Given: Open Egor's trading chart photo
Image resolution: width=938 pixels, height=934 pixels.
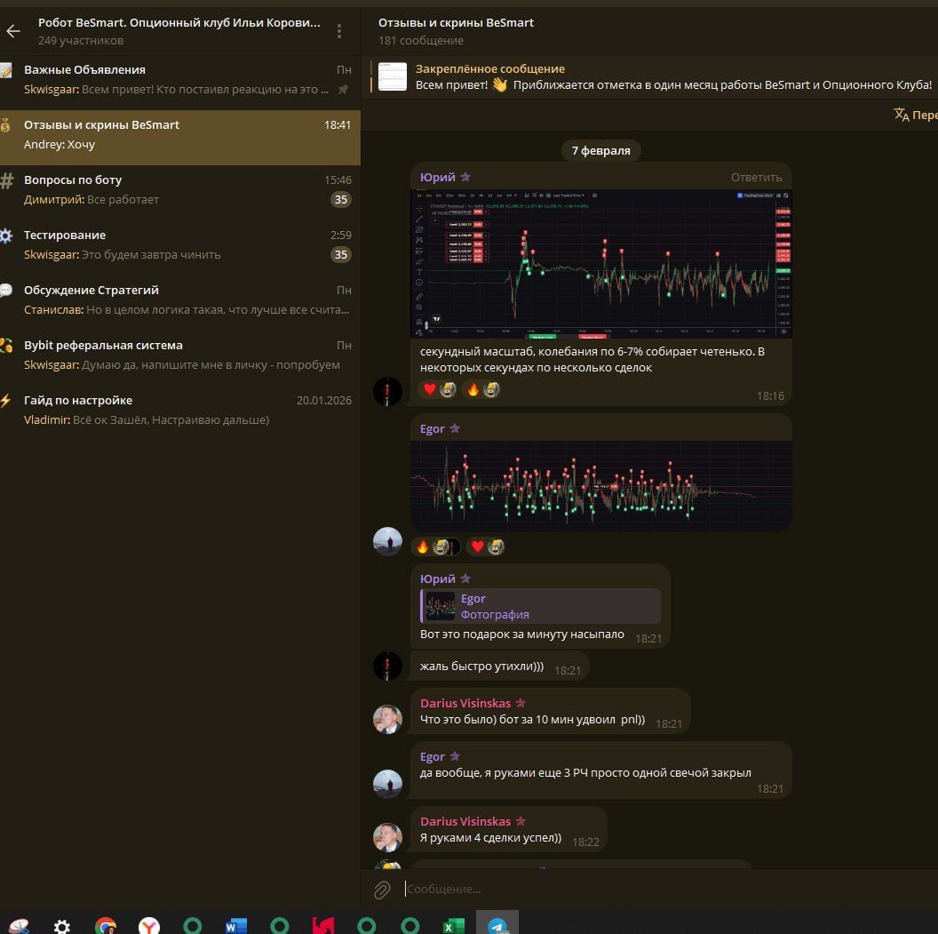Looking at the screenshot, I should tap(601, 486).
